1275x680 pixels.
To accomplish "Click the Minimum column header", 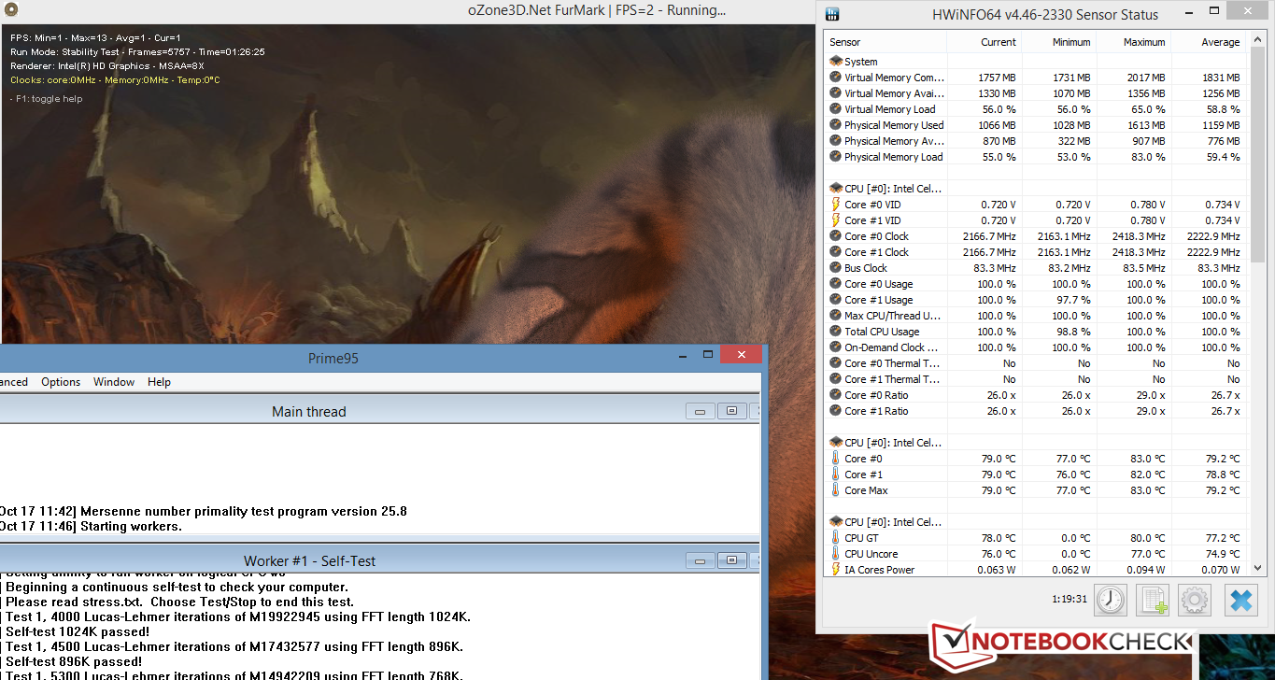I will coord(1059,42).
